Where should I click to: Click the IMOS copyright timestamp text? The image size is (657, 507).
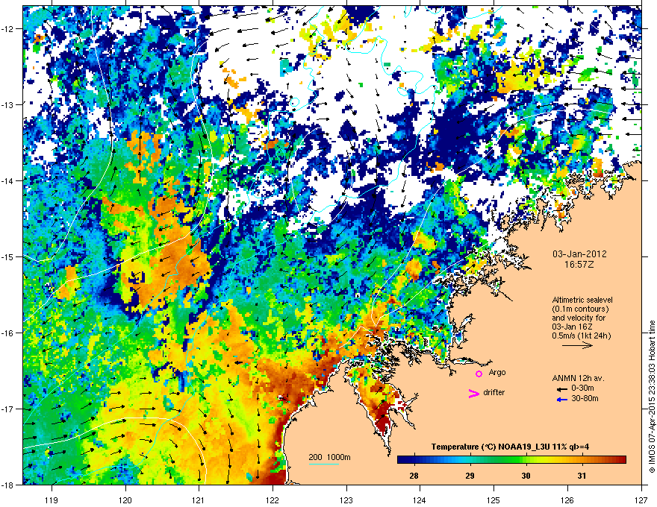pyautogui.click(x=652, y=397)
